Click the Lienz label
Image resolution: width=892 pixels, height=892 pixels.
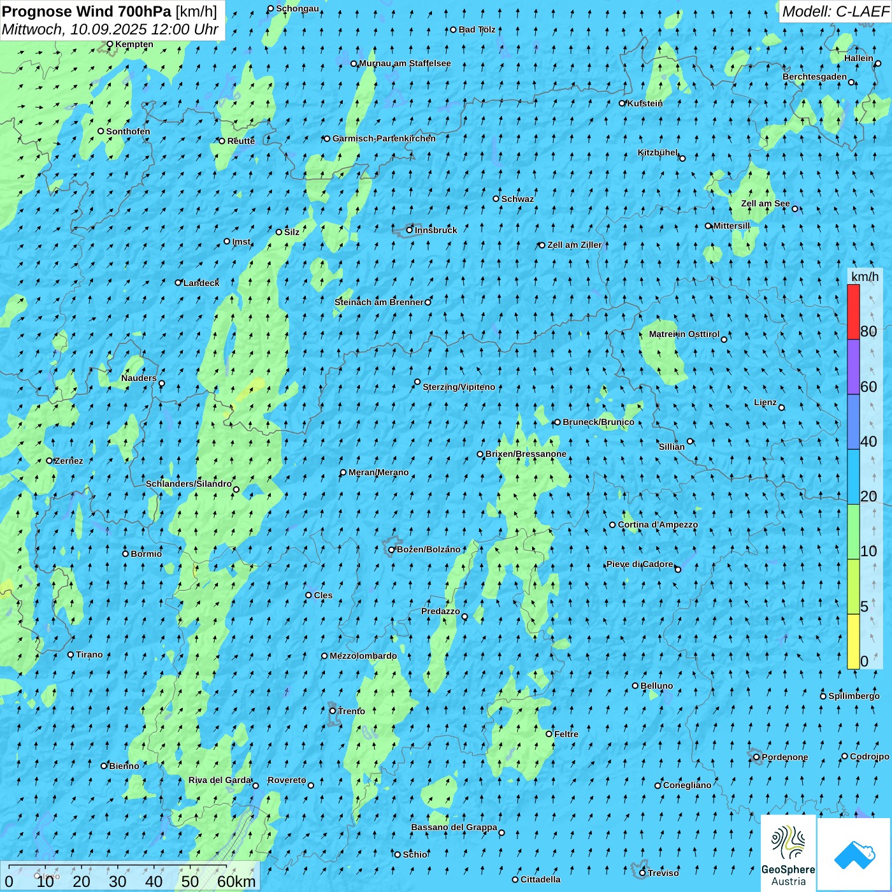point(765,402)
